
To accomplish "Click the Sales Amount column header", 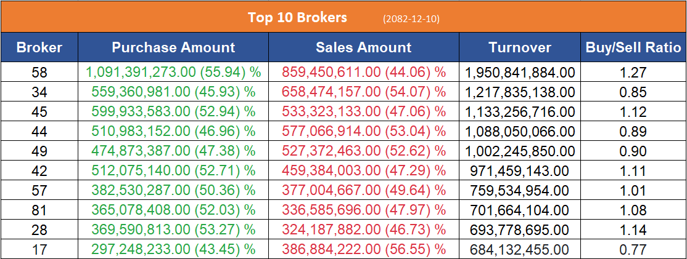I will (x=363, y=47).
